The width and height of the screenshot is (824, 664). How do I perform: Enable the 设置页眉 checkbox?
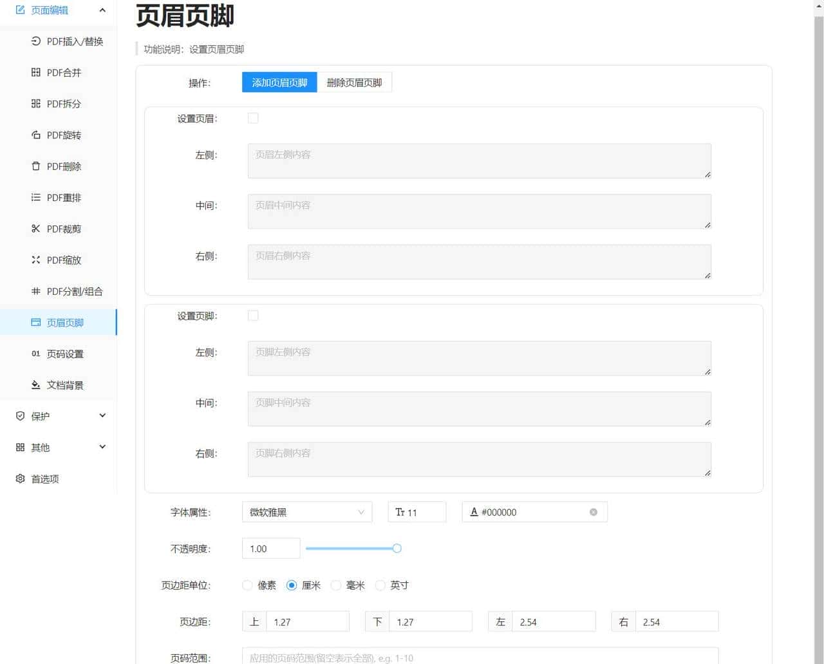pos(253,118)
